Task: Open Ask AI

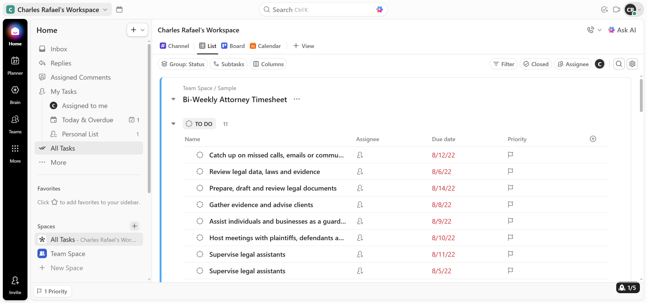Action: [x=622, y=30]
